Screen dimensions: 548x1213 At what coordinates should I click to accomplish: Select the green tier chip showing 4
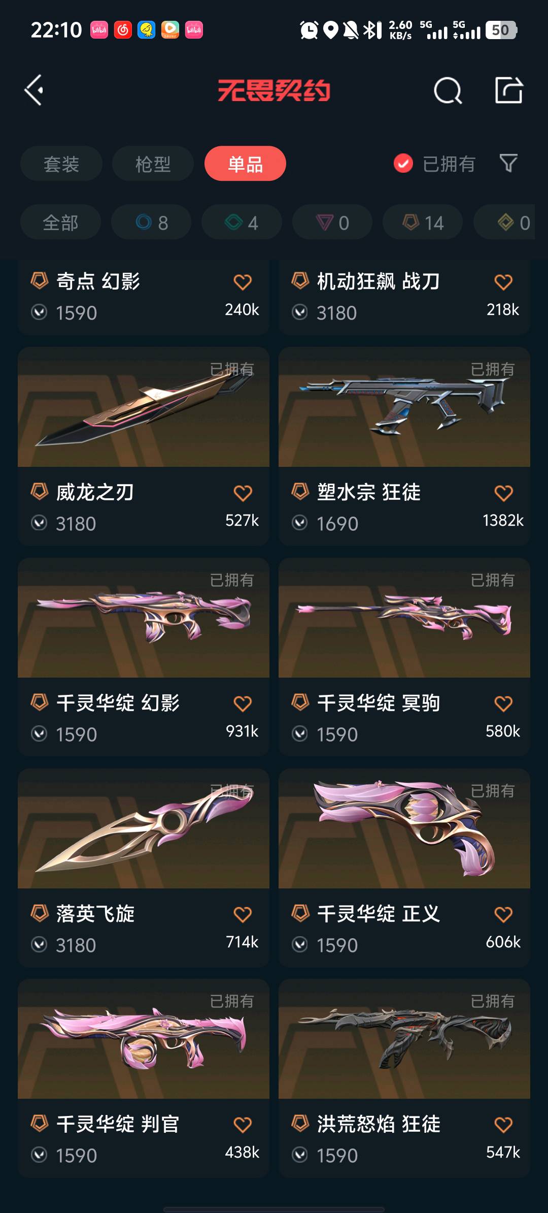pos(242,222)
